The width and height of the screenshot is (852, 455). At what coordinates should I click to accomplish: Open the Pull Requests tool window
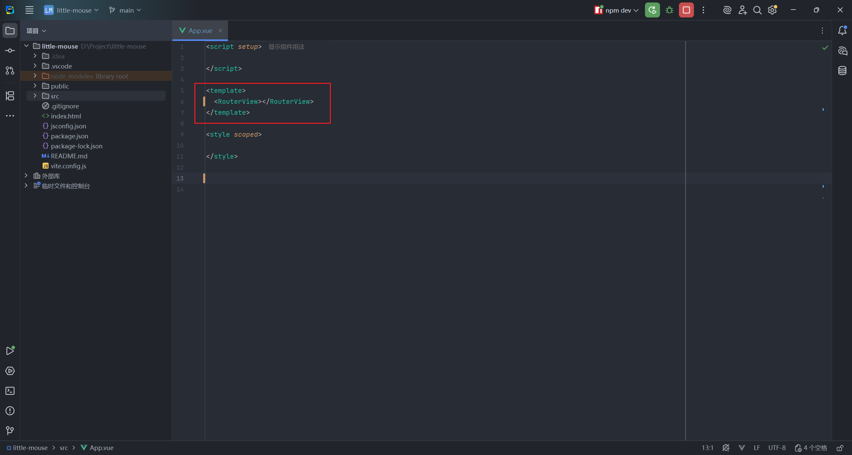pyautogui.click(x=10, y=71)
